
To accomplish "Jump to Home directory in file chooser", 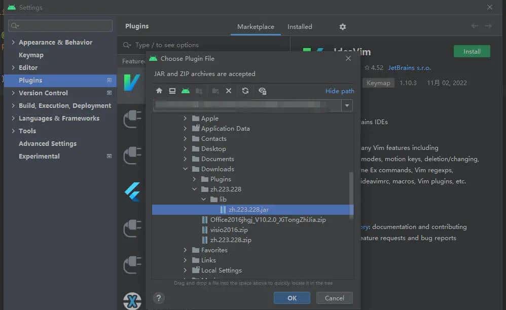I will pyautogui.click(x=159, y=91).
